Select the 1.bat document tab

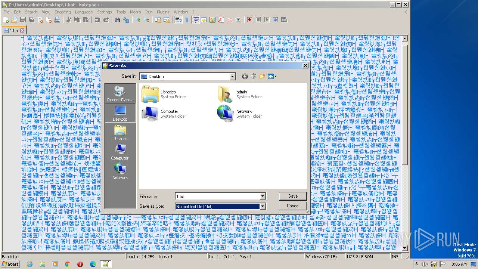(x=14, y=31)
